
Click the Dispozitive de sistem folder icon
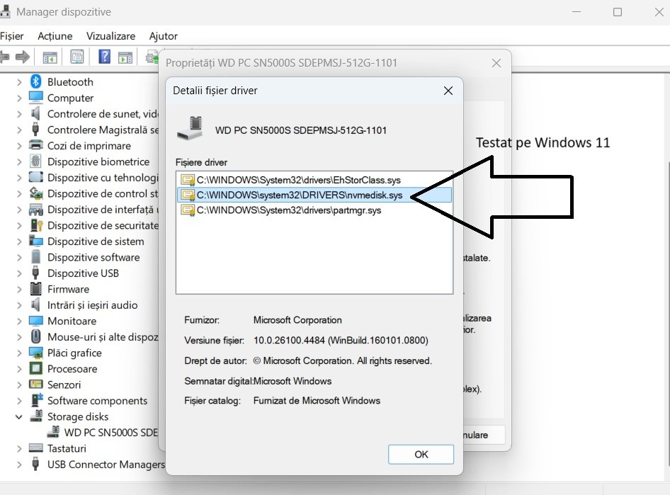36,241
